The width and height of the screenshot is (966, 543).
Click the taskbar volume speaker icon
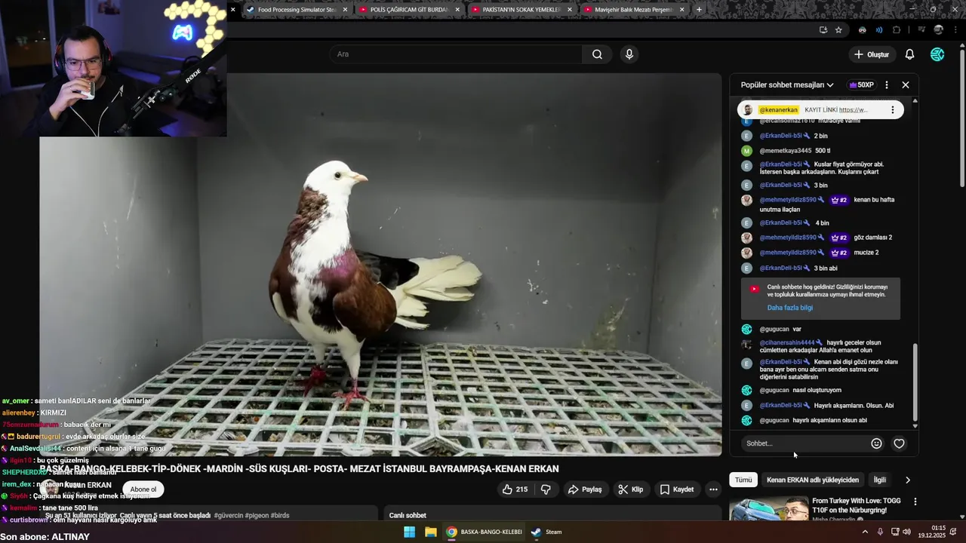coord(906,532)
